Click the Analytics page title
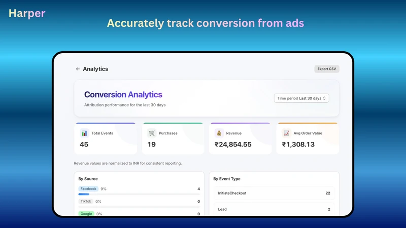The image size is (406, 228). click(95, 69)
